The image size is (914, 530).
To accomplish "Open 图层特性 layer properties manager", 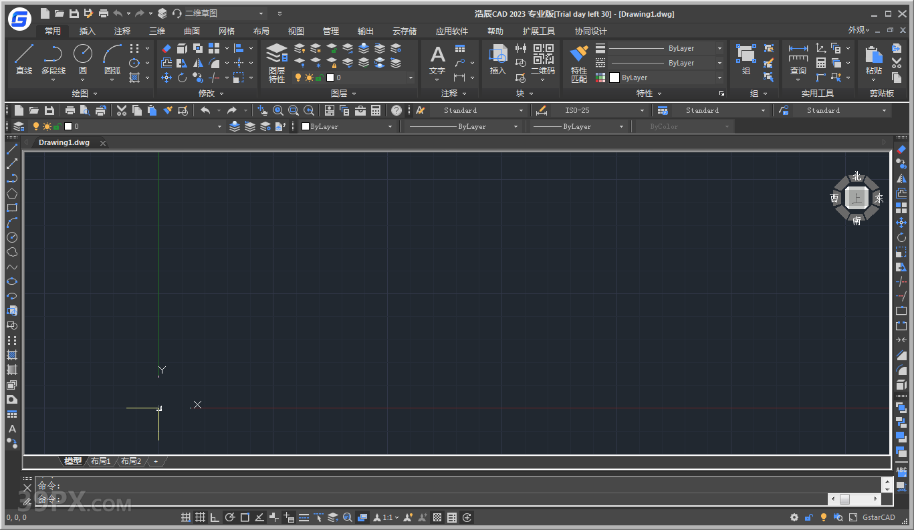I will coord(277,63).
